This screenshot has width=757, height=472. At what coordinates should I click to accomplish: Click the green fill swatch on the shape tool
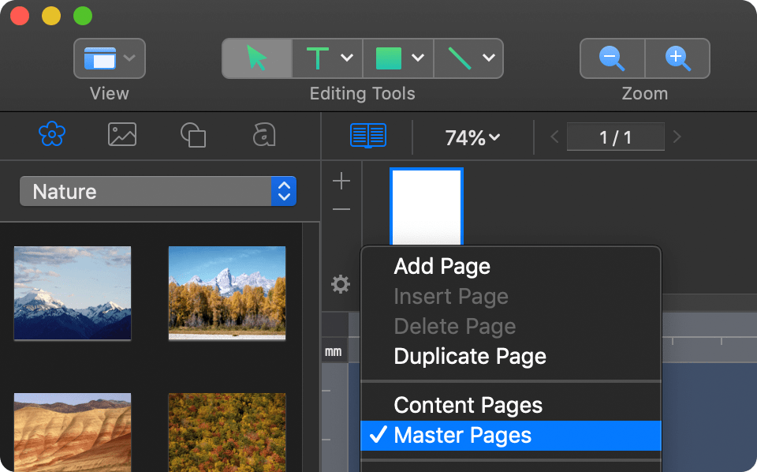pyautogui.click(x=390, y=58)
